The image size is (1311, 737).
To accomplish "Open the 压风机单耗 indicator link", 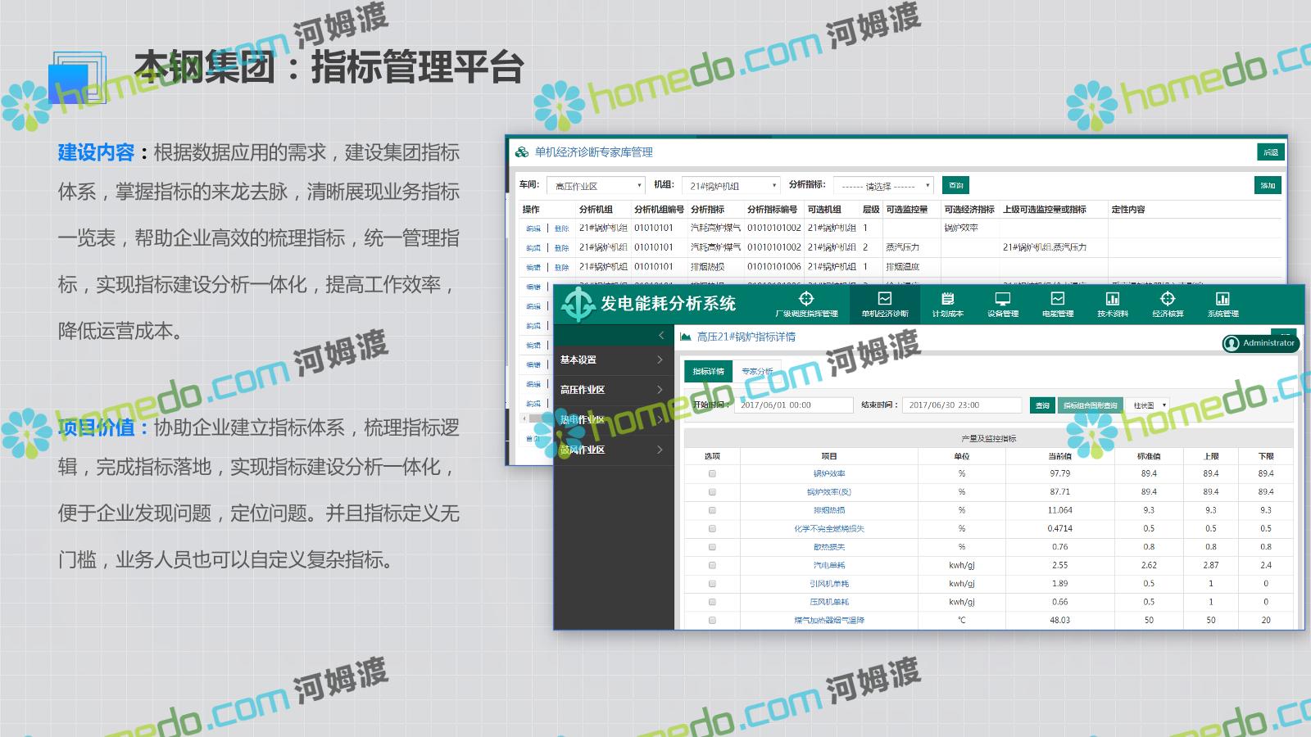I will (829, 602).
